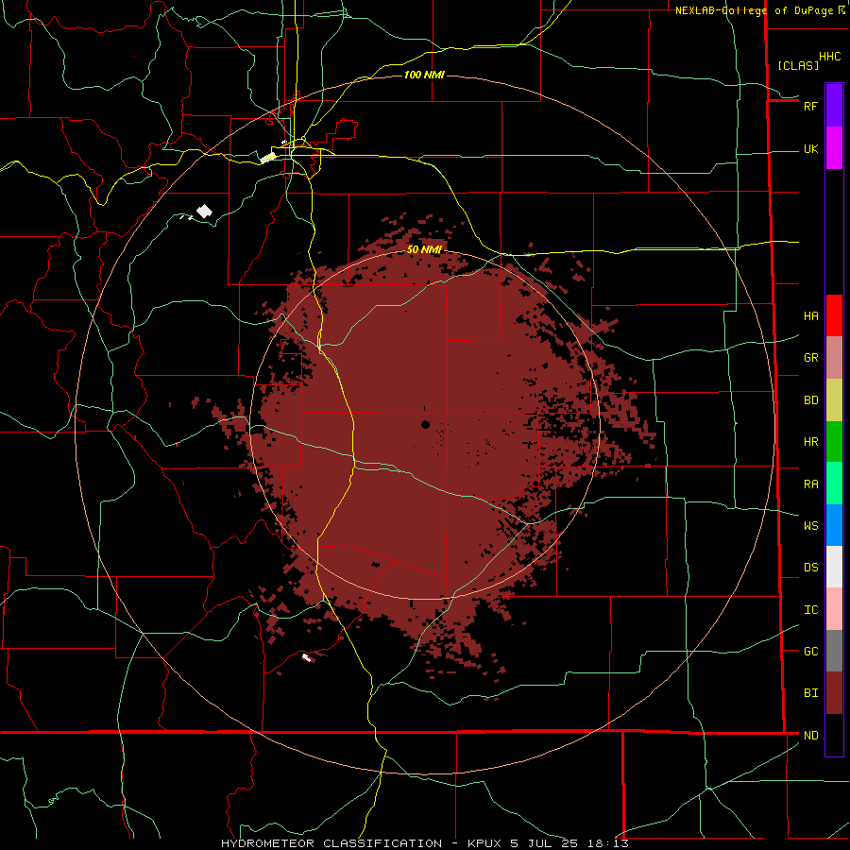The height and width of the screenshot is (850, 850).
Task: Select the DS legend label
Action: (x=810, y=568)
